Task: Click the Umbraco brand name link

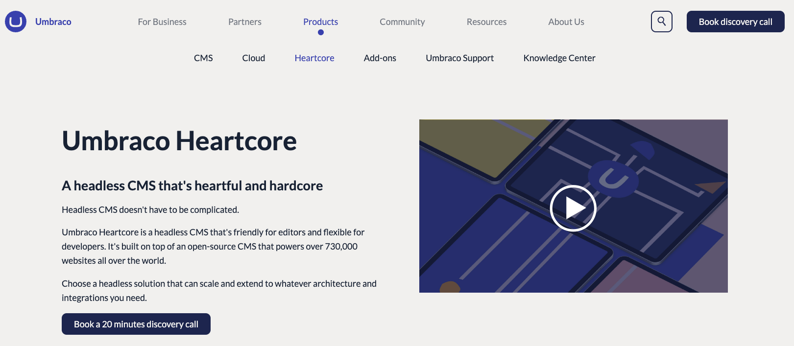Action: (53, 22)
